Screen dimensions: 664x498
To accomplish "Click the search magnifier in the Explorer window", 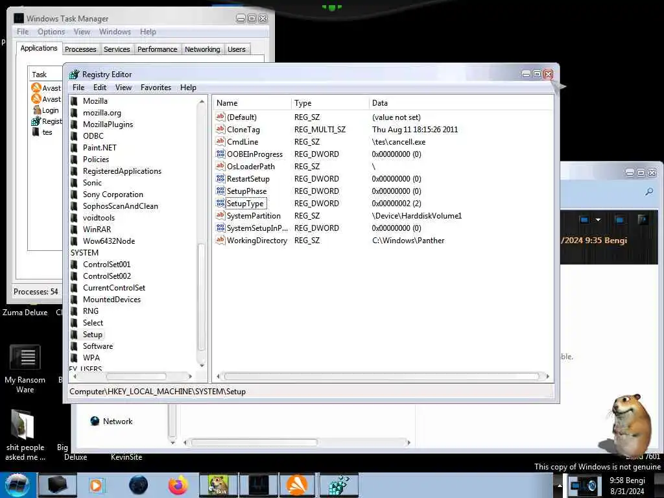I will tap(648, 192).
